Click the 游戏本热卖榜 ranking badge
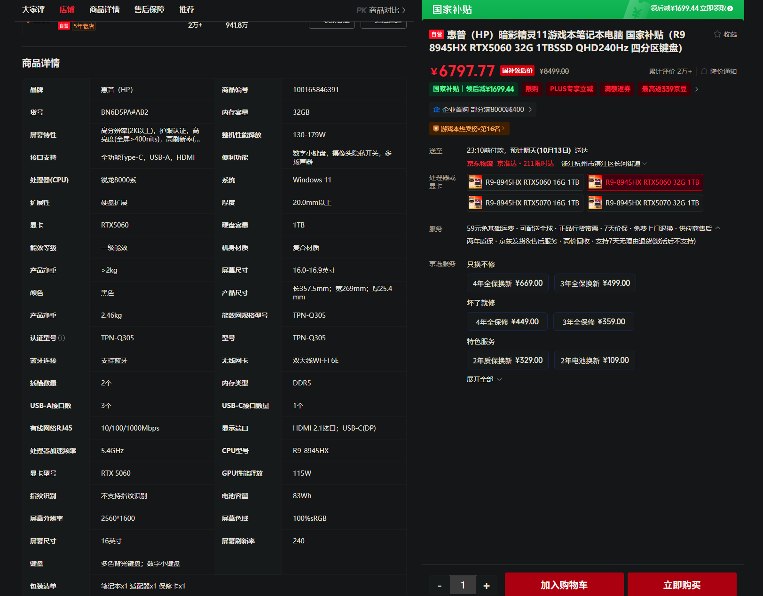The height and width of the screenshot is (596, 763). pos(469,129)
